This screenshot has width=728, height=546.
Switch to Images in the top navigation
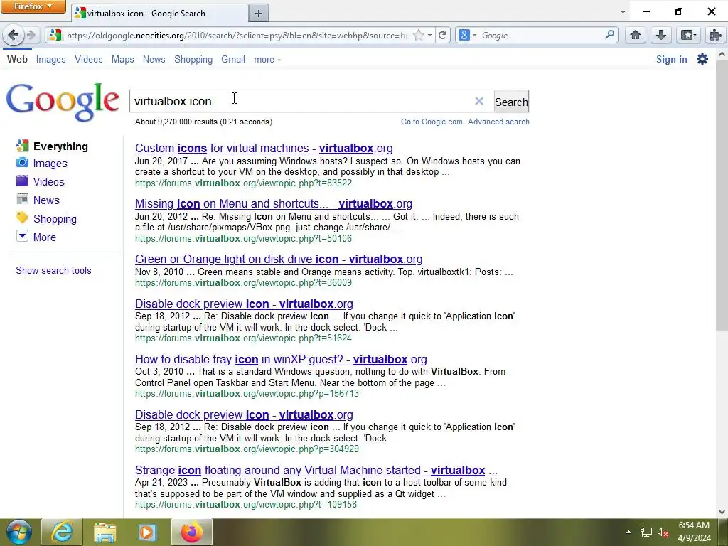pos(50,60)
